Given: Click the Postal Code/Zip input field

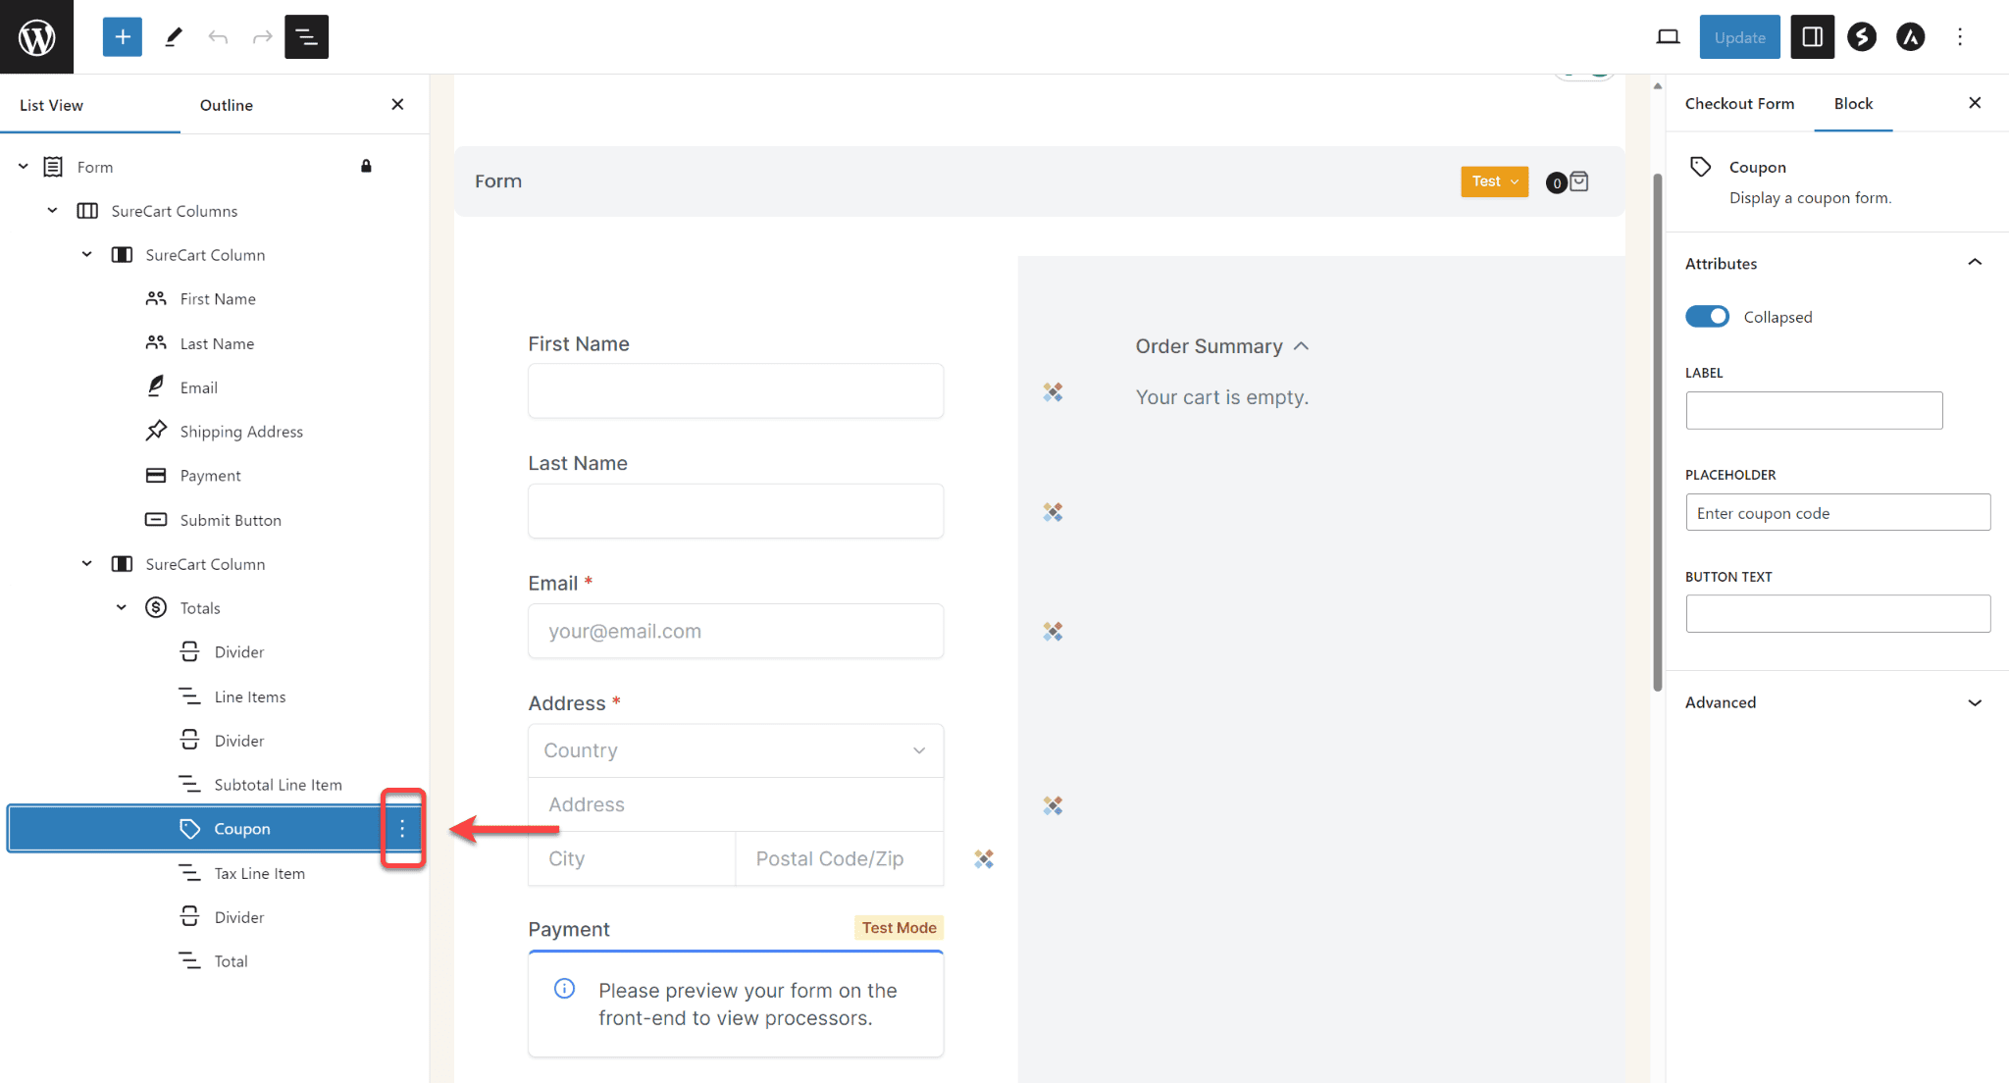Looking at the screenshot, I should click(840, 858).
